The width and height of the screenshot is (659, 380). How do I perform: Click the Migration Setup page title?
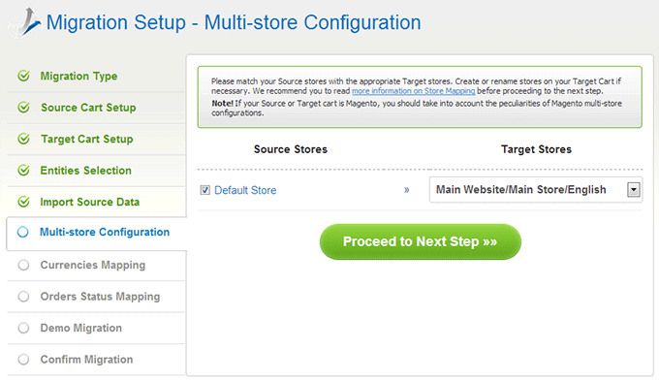tap(234, 22)
